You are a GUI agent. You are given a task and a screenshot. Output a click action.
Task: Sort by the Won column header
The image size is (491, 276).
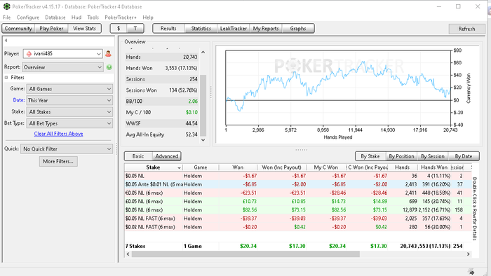(x=238, y=167)
